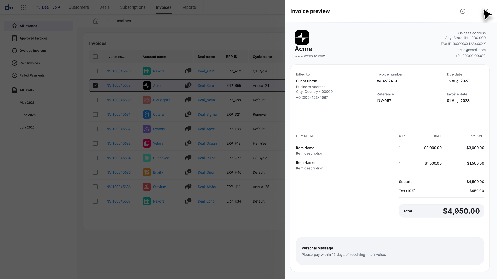Switch to the Subscriptions tab
The image size is (497, 279).
[133, 7]
